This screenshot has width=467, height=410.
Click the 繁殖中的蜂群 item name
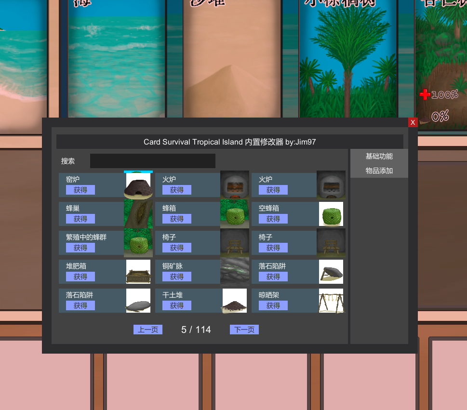tap(86, 237)
